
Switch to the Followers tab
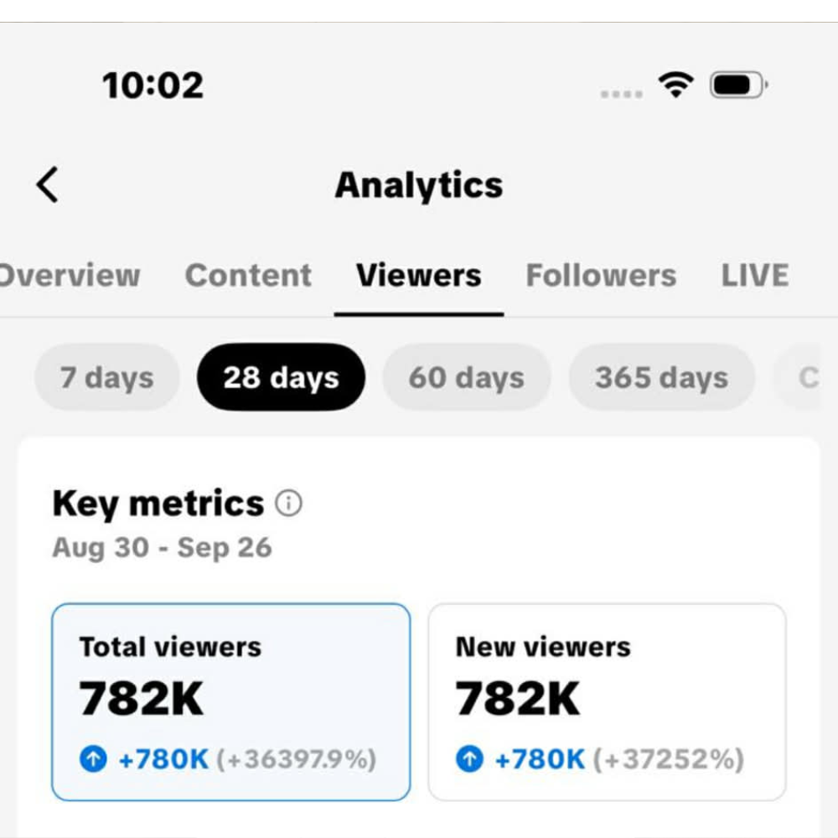click(x=601, y=275)
